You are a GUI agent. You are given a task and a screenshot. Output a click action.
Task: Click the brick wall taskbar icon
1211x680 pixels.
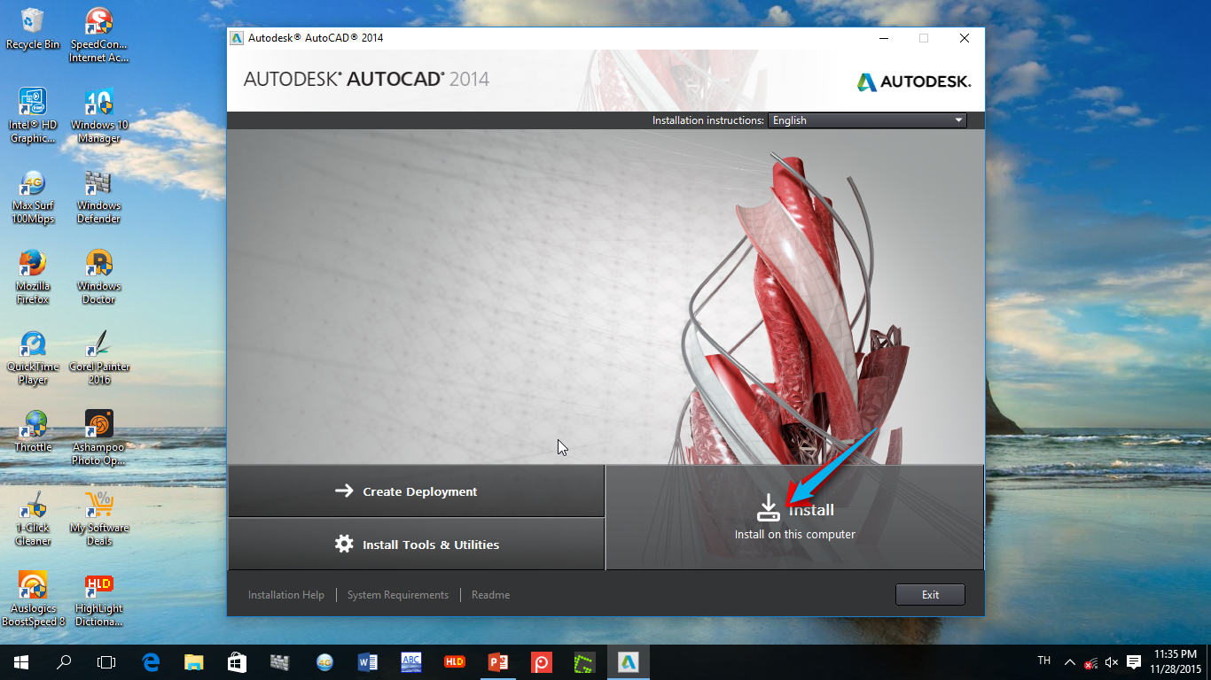point(279,662)
